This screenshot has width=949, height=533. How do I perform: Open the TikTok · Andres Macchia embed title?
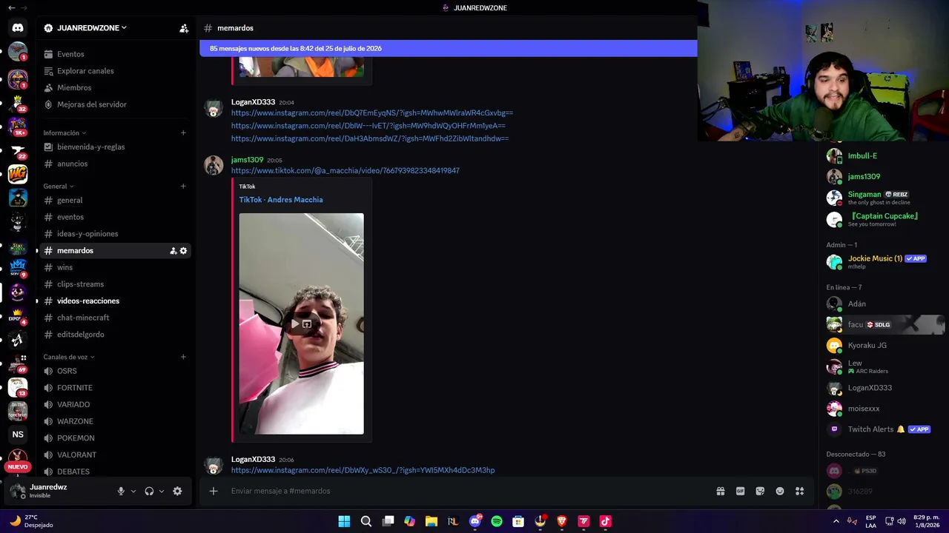[x=281, y=200]
